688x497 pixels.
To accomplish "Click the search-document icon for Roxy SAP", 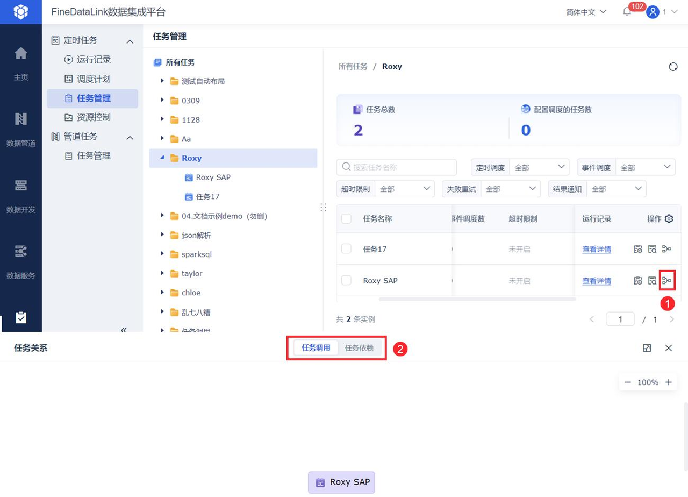I will tap(652, 280).
